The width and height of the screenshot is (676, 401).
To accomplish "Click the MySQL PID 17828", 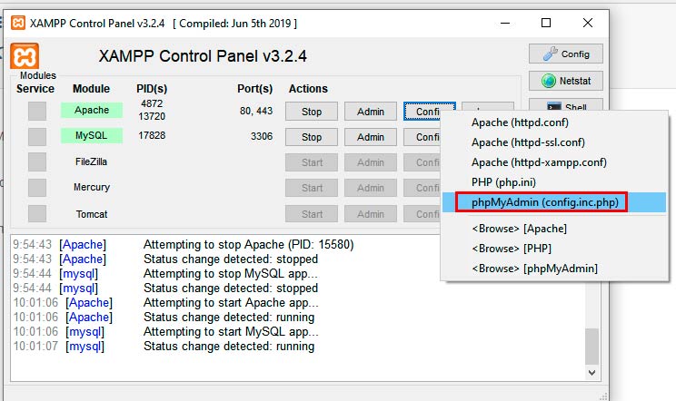I will [152, 135].
